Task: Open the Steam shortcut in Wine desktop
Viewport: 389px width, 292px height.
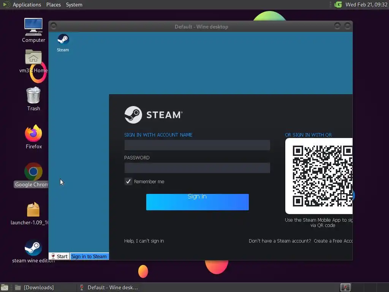Action: coord(63,43)
